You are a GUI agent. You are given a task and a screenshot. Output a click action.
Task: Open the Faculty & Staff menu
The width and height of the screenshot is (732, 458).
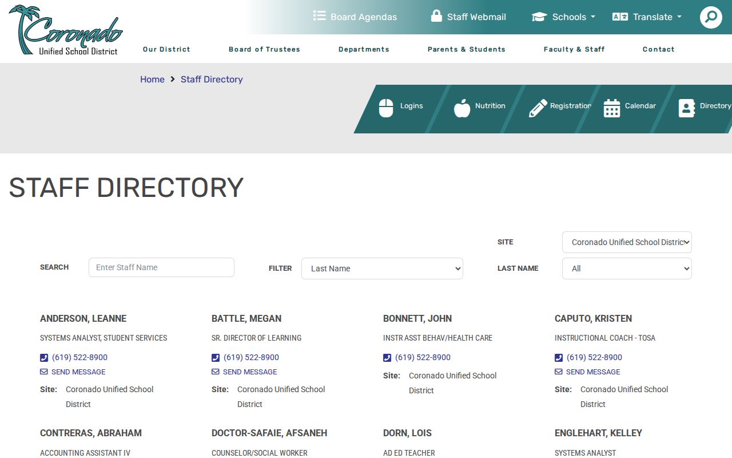(574, 49)
